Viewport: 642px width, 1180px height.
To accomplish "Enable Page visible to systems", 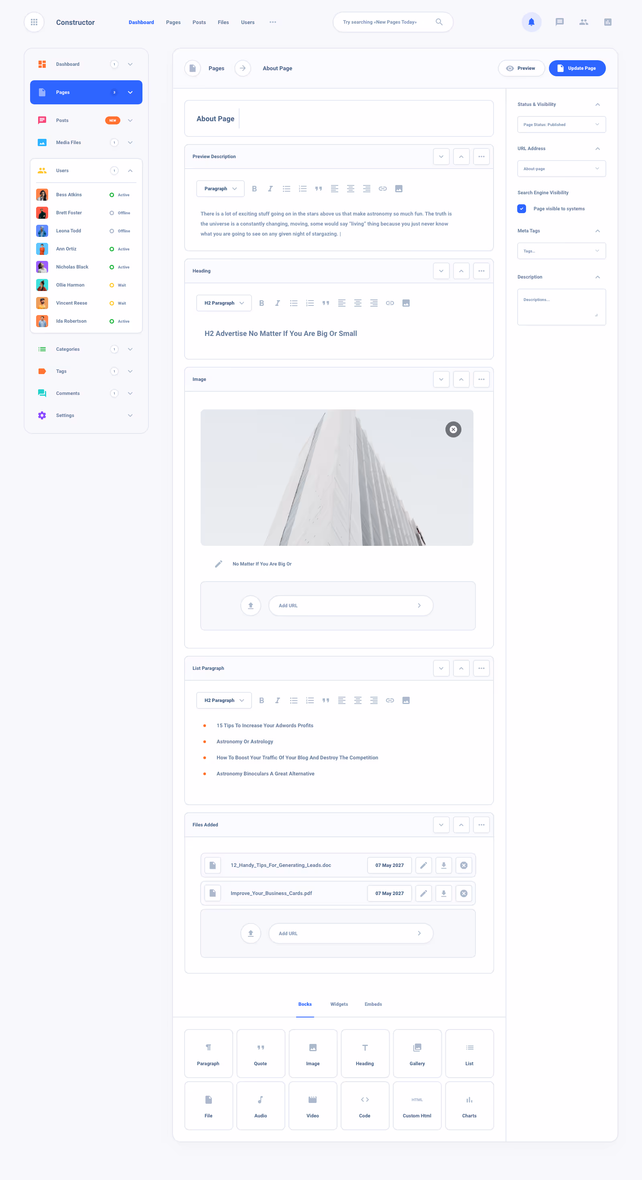I will pyautogui.click(x=522, y=208).
